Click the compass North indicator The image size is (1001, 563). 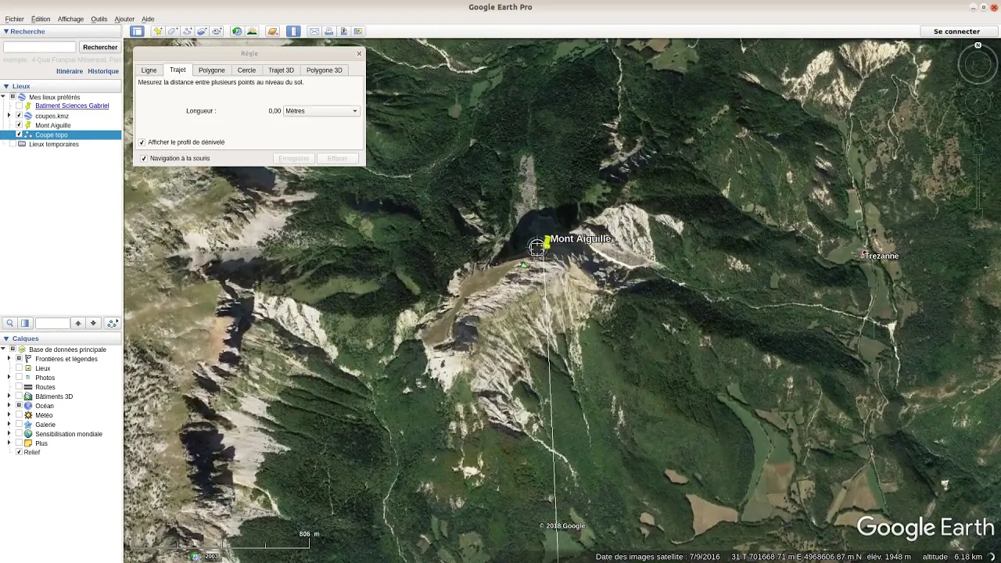(978, 45)
